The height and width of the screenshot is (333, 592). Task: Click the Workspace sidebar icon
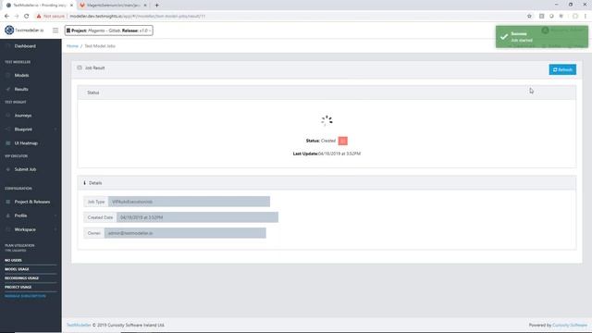coord(8,229)
